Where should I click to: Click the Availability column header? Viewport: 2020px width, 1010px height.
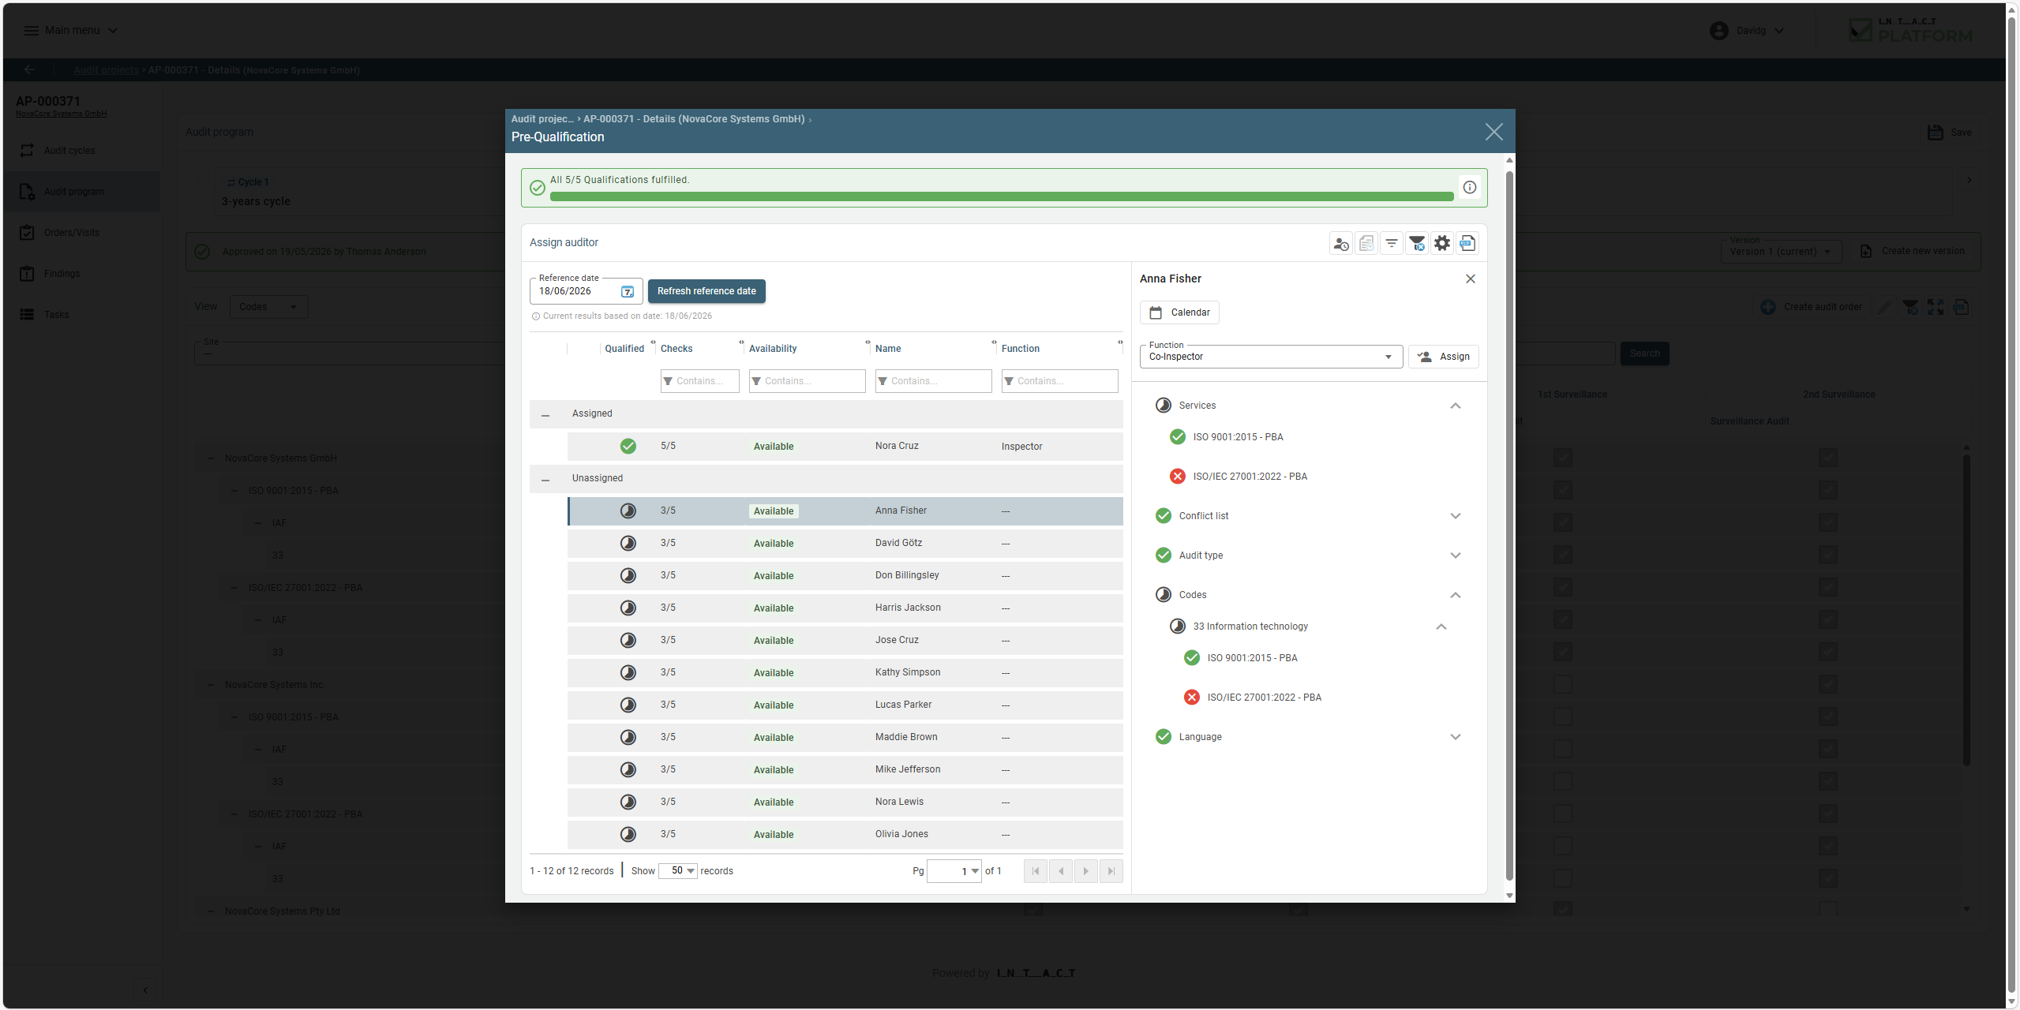[x=773, y=349]
